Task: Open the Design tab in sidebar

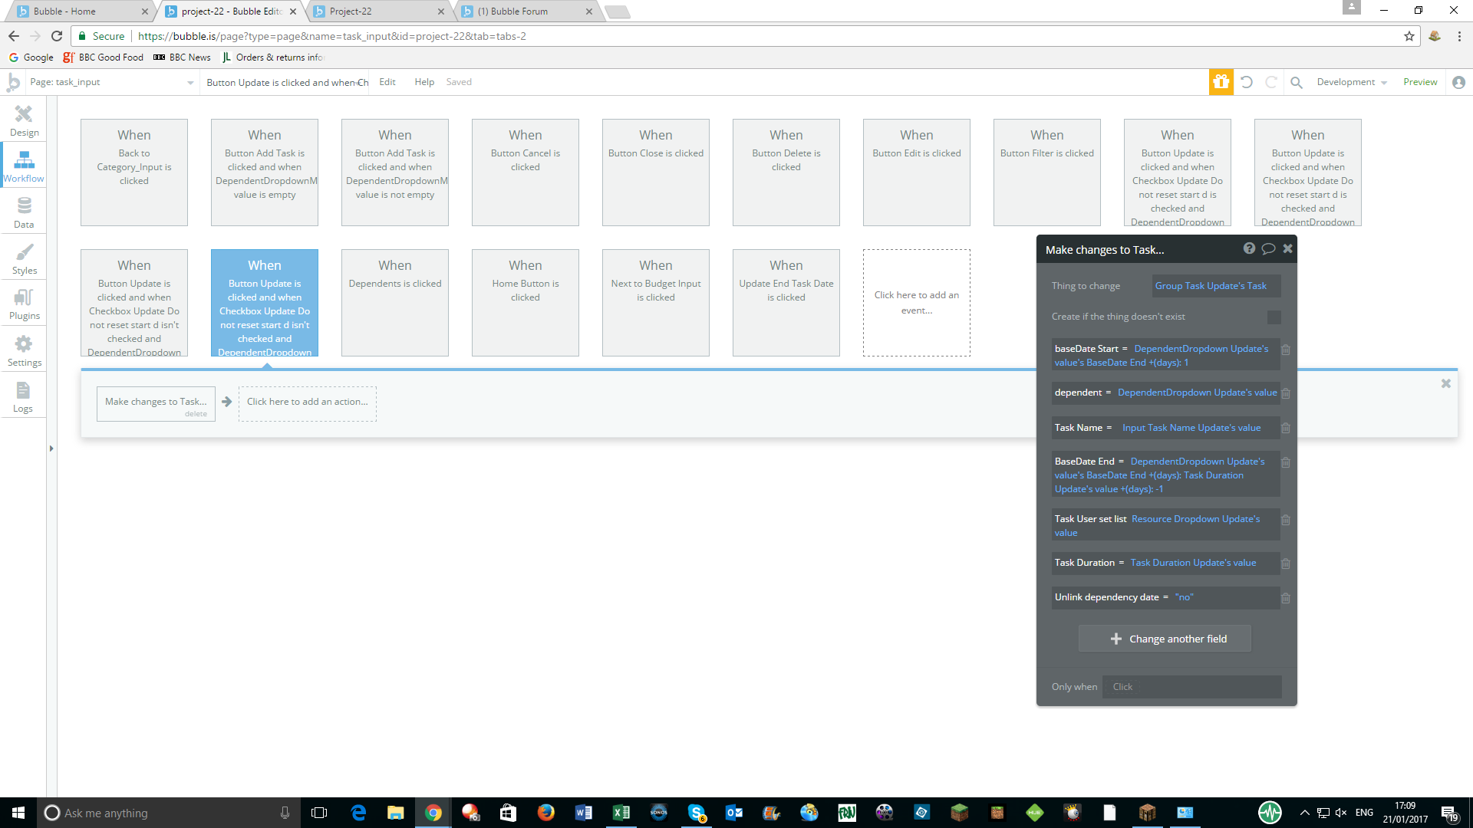Action: coord(24,120)
